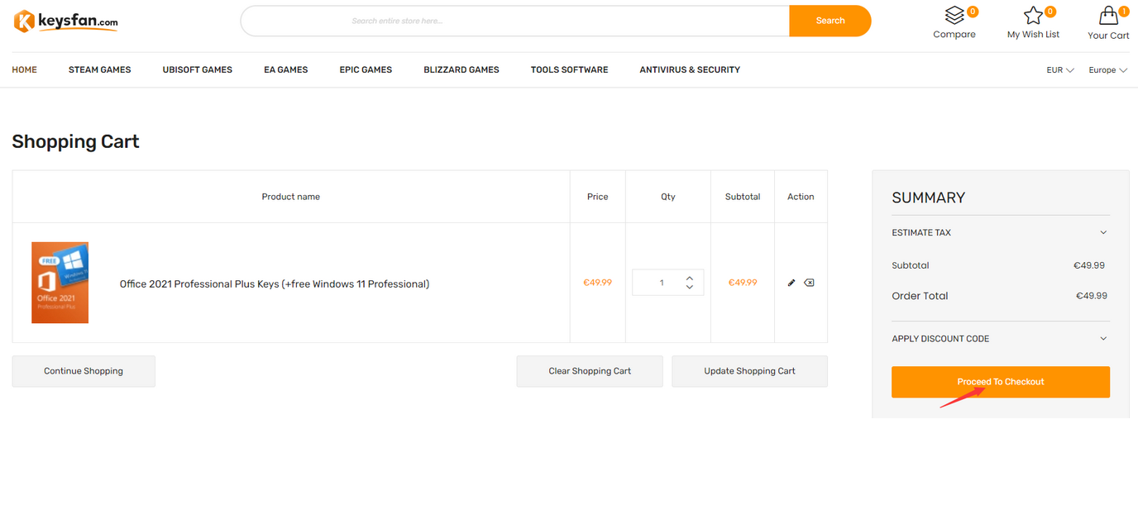
Task: Open the Office 2021 product thumbnail
Action: (60, 283)
